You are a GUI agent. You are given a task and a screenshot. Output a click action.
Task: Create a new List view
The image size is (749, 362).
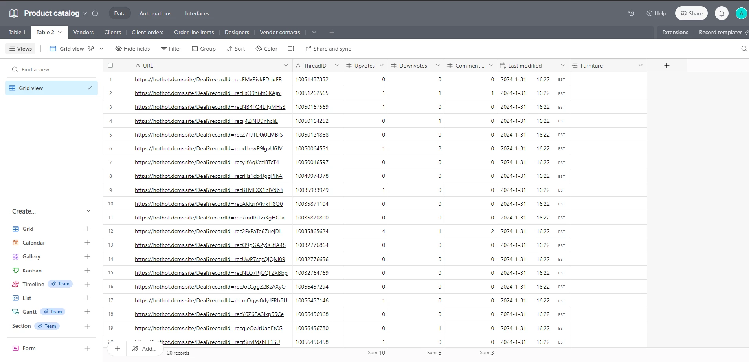[87, 298]
